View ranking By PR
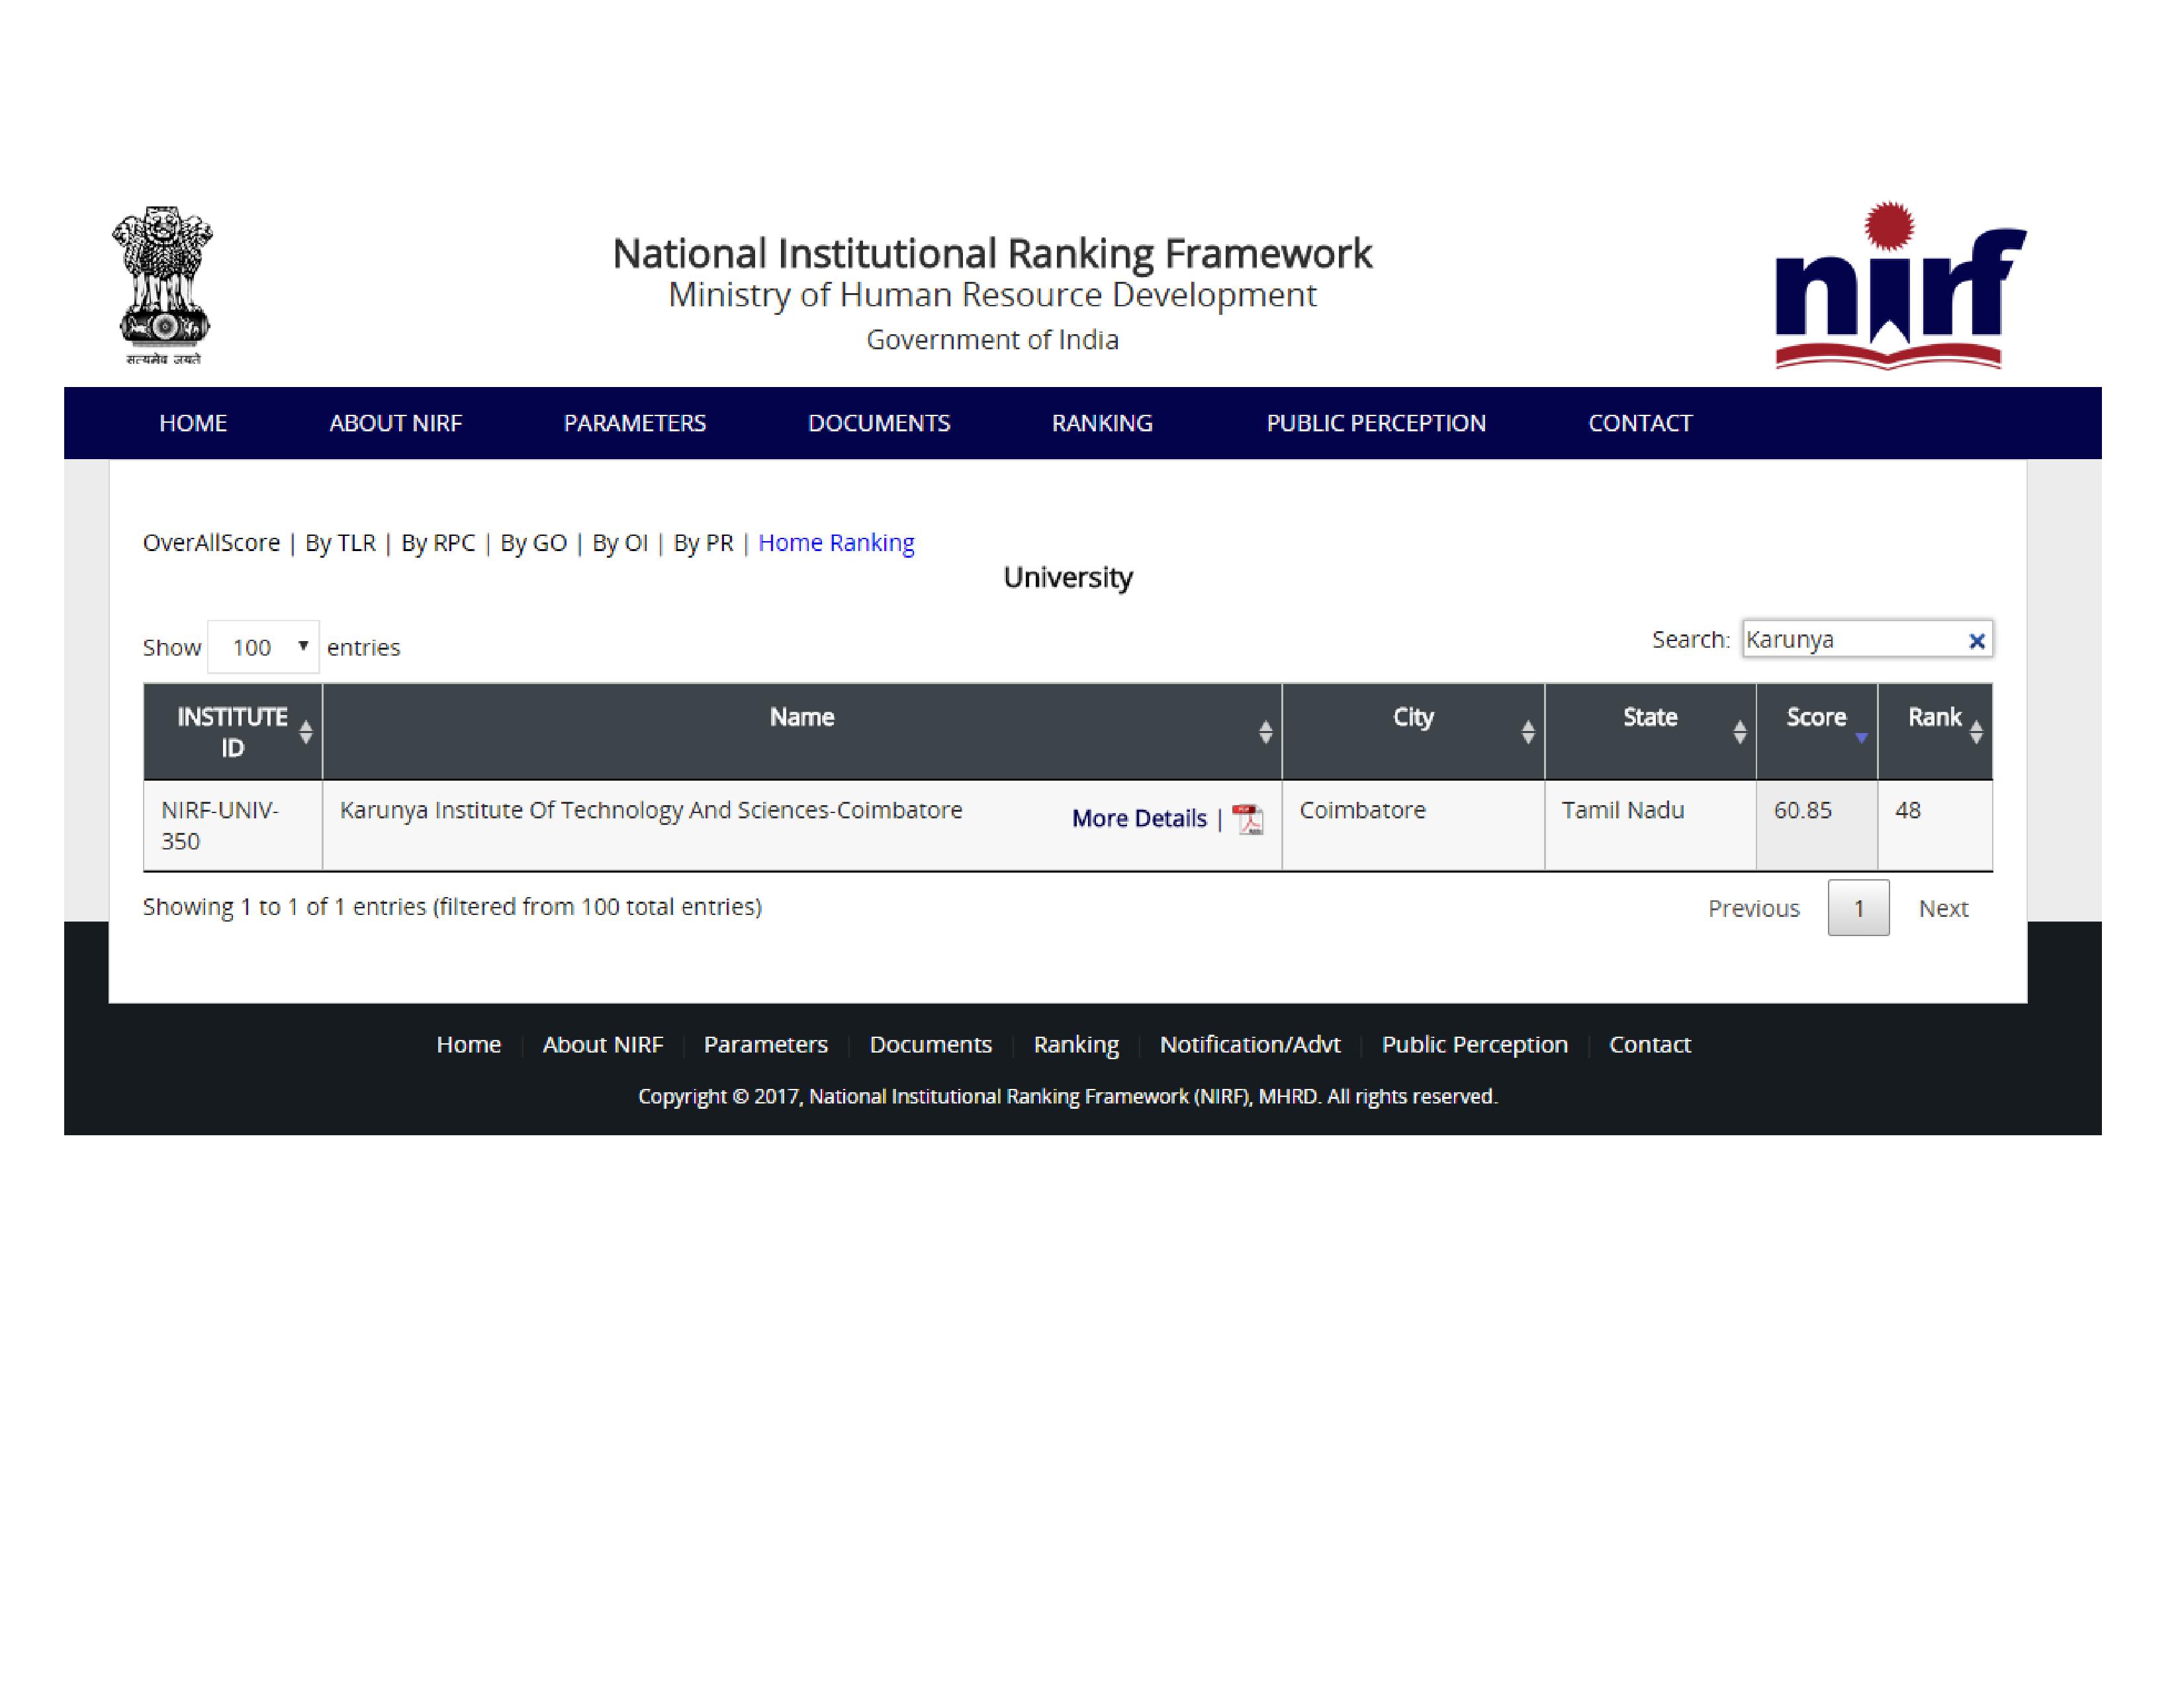 (703, 542)
